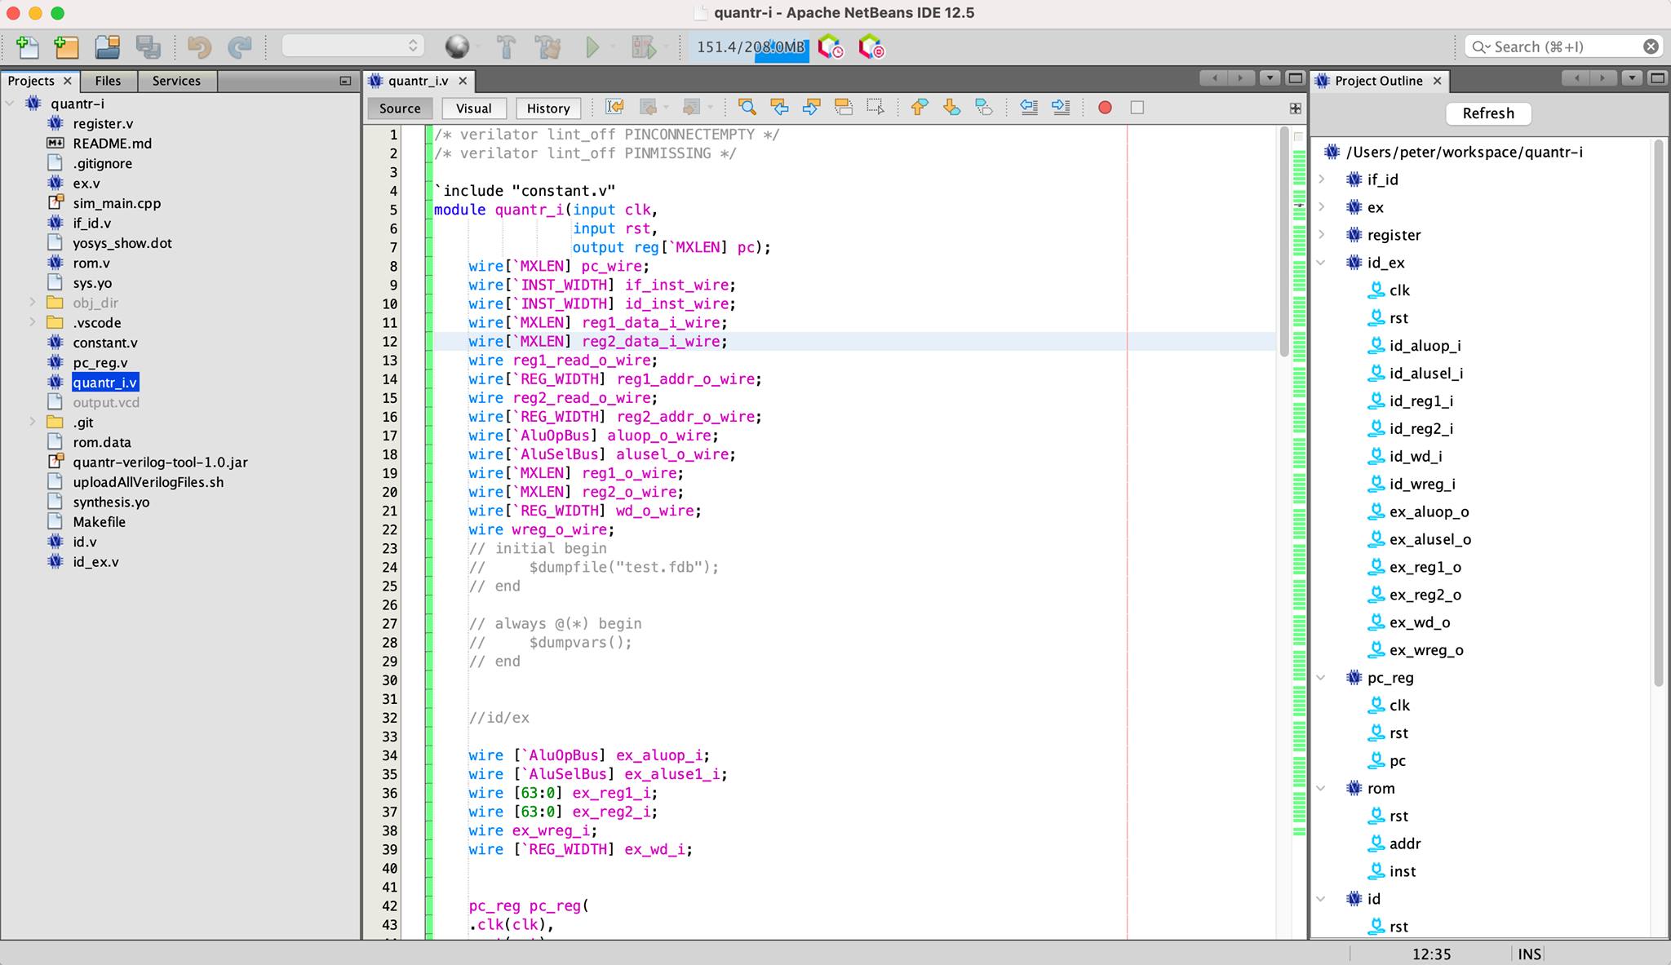Expand the .git folder

33,423
